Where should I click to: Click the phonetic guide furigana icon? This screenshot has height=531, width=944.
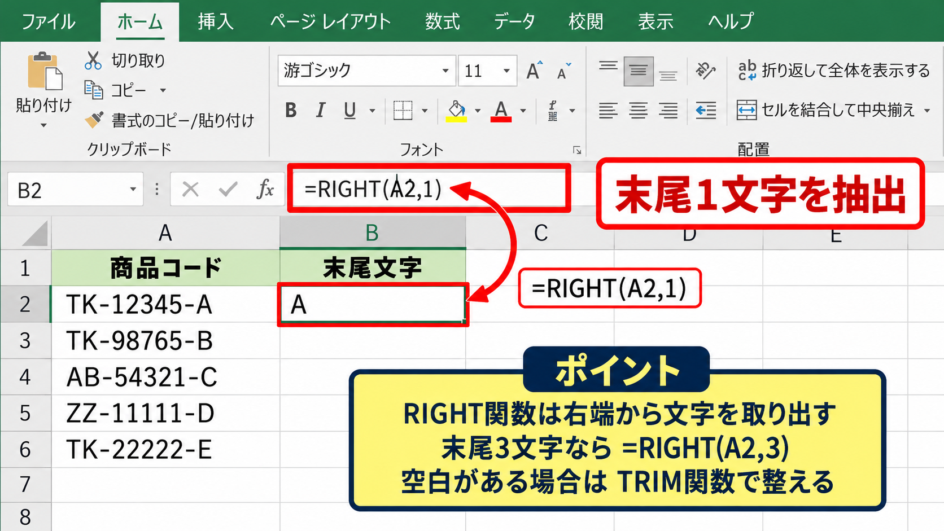pyautogui.click(x=553, y=110)
